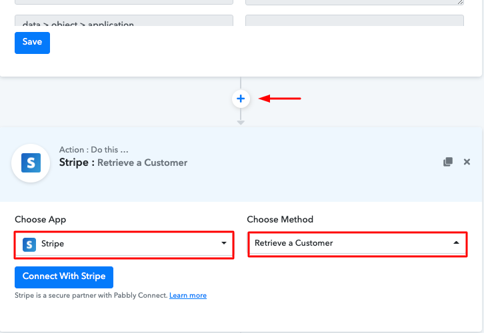Screen dimensions: 484x333
Task: Click the Stripe logo in the action header
Action: [x=31, y=163]
